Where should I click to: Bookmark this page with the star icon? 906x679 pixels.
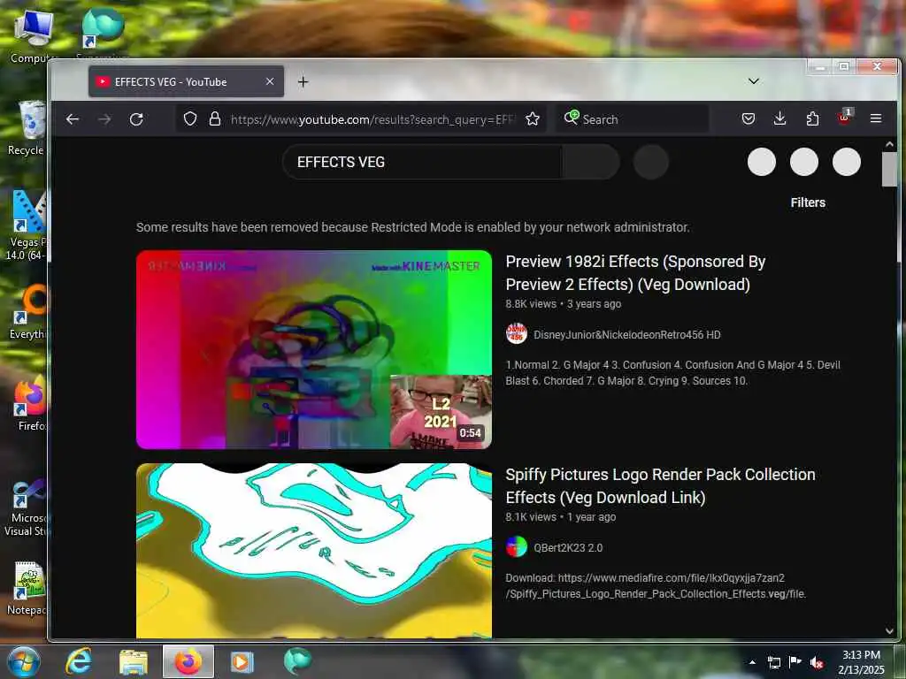pyautogui.click(x=533, y=119)
